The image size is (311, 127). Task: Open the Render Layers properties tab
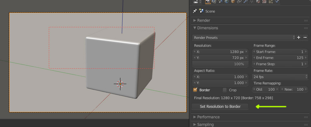[x=214, y=1]
